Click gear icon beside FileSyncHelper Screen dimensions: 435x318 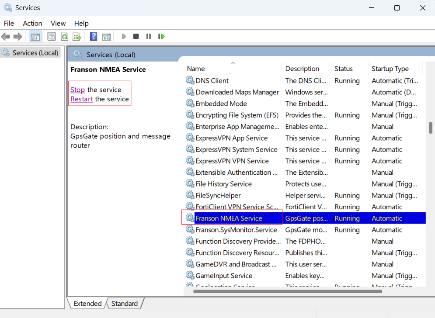[x=190, y=195]
